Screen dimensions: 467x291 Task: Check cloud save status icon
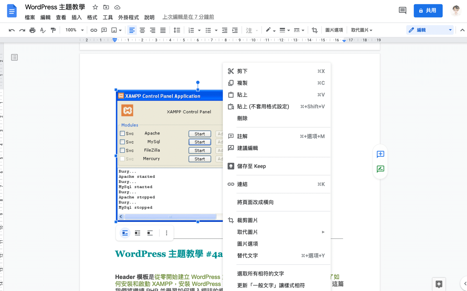(x=117, y=7)
